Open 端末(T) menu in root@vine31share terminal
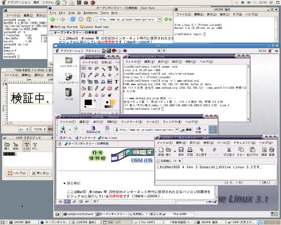281x225 pixels. (x=177, y=62)
